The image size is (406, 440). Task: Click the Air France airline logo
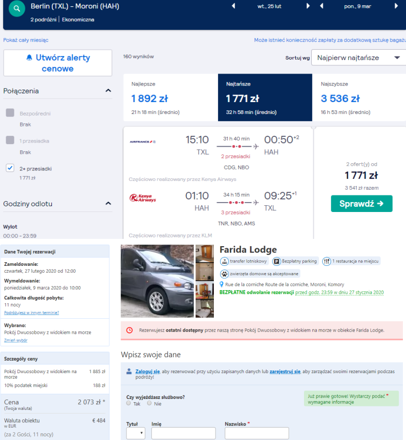[143, 141]
